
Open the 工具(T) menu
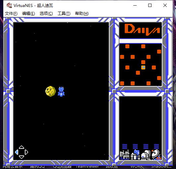64,14
